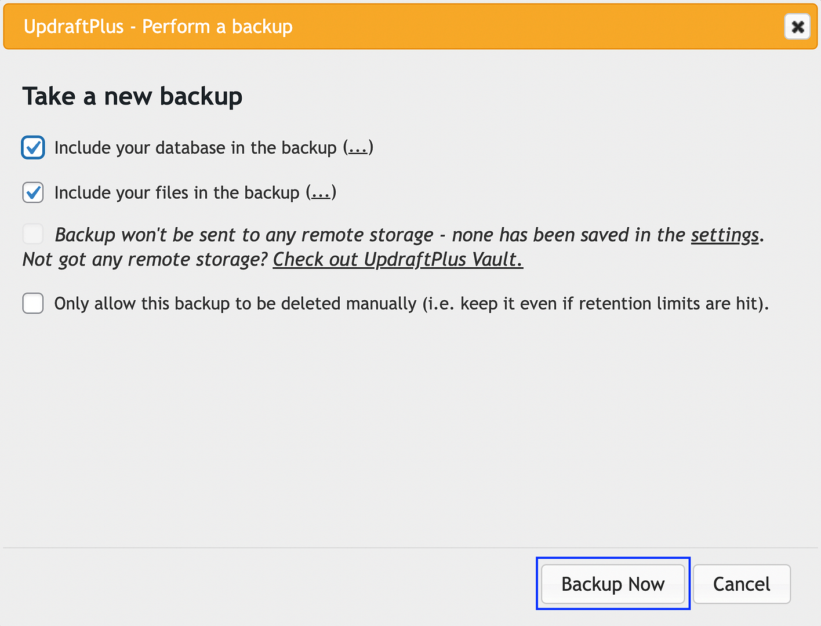Follow the 'Check out UpdraftPlus Vault' link
This screenshot has width=821, height=626.
click(397, 260)
